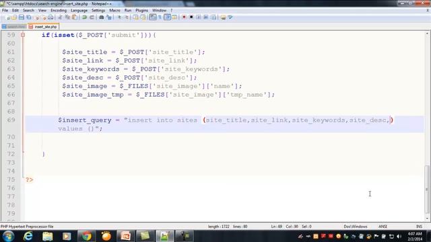Screen dimensions: 431x242
Task: Open the Settings menu
Action: (x=98, y=10)
